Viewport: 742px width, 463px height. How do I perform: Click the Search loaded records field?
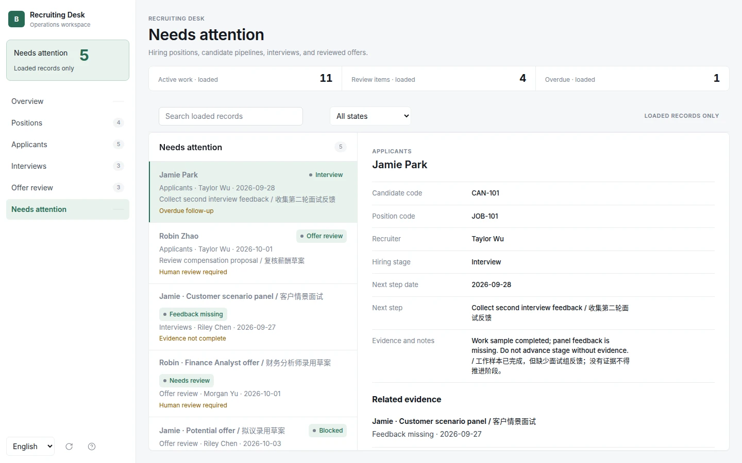click(x=231, y=116)
